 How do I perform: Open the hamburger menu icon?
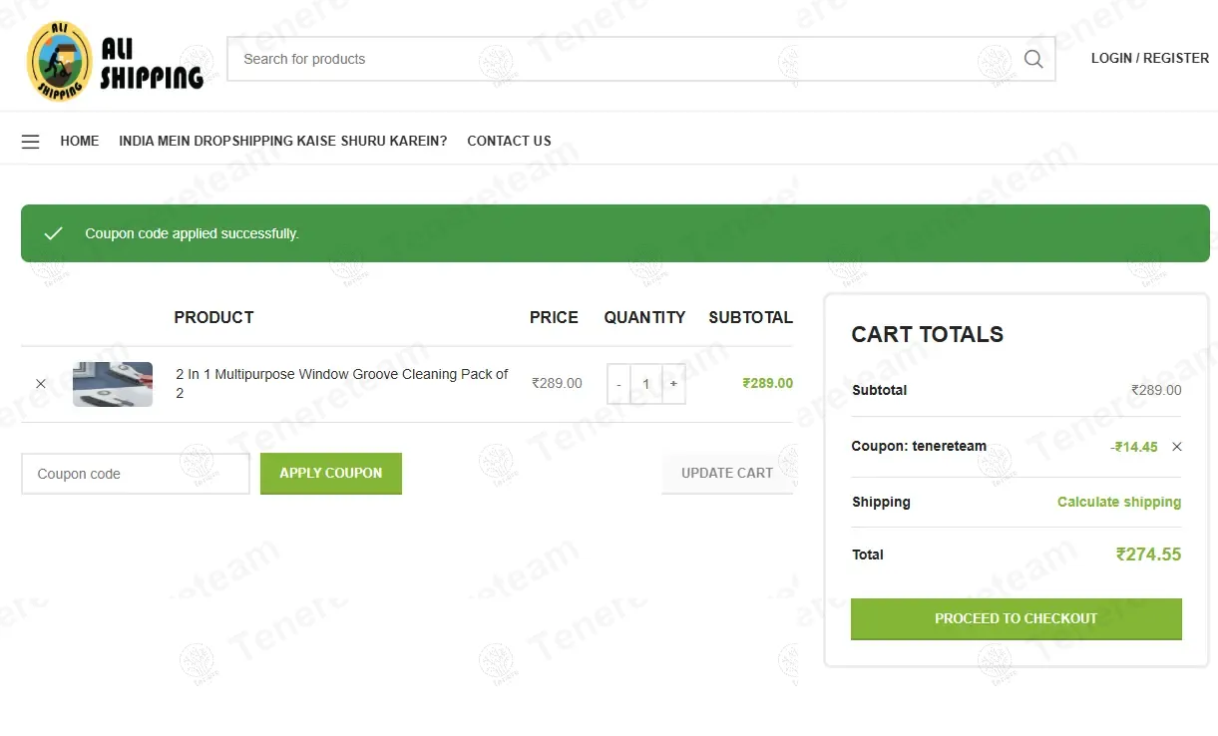click(x=31, y=142)
